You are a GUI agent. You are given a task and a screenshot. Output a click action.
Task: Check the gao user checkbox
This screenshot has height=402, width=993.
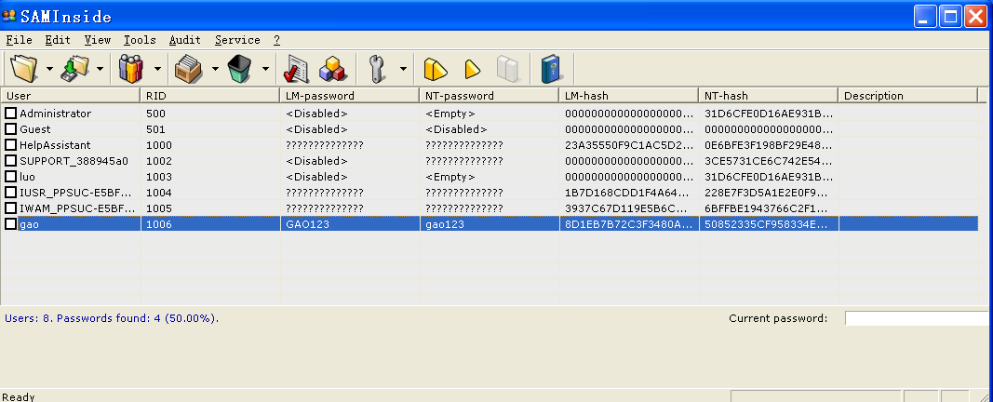click(11, 223)
